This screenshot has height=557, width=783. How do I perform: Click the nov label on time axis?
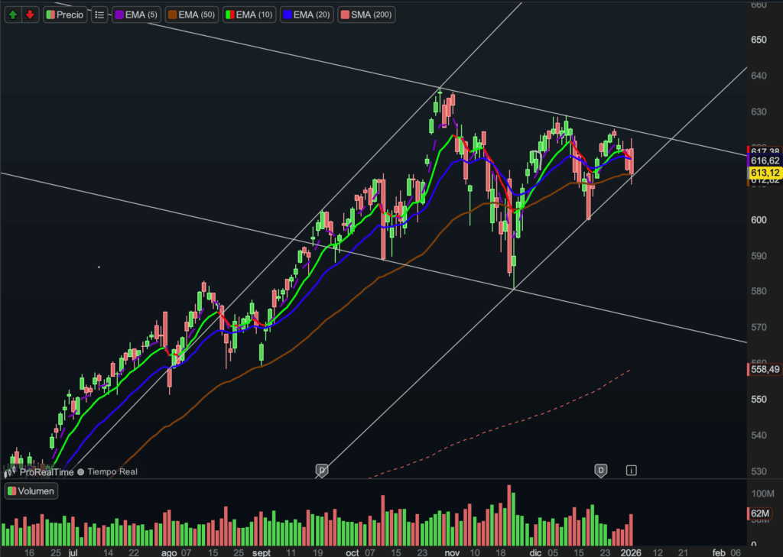(x=452, y=551)
